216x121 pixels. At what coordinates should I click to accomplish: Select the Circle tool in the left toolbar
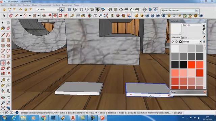click(x=3, y=45)
